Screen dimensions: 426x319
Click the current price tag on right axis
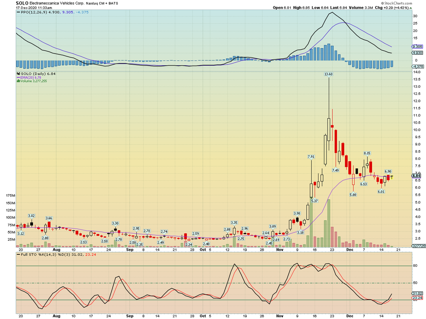[x=416, y=175]
